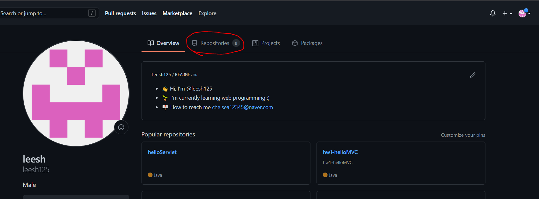Open the helloServlet repository
The width and height of the screenshot is (539, 199).
click(162, 152)
